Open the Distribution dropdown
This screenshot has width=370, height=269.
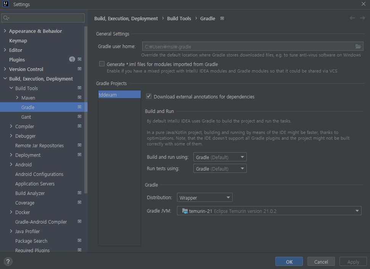pos(228,197)
